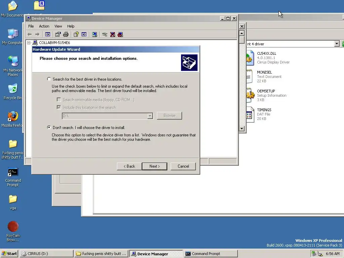Click the Forward arrow in Device Manager toolbar
The width and height of the screenshot is (344, 258).
point(37,35)
